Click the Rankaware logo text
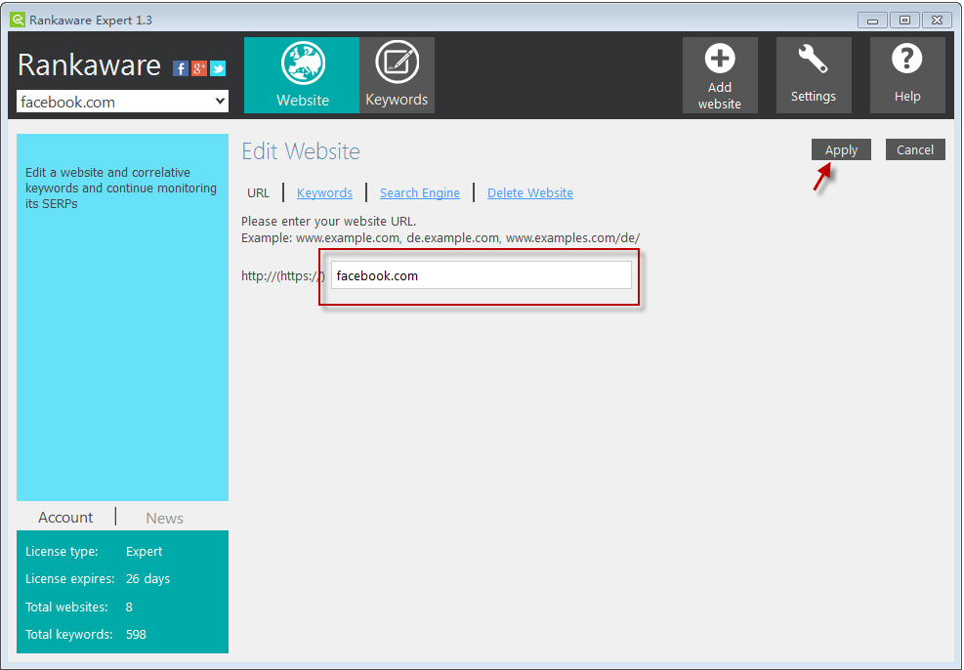The height and width of the screenshot is (670, 964). 89,65
